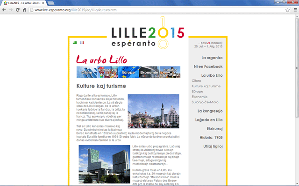Click the page icon in address bar

click(32, 10)
